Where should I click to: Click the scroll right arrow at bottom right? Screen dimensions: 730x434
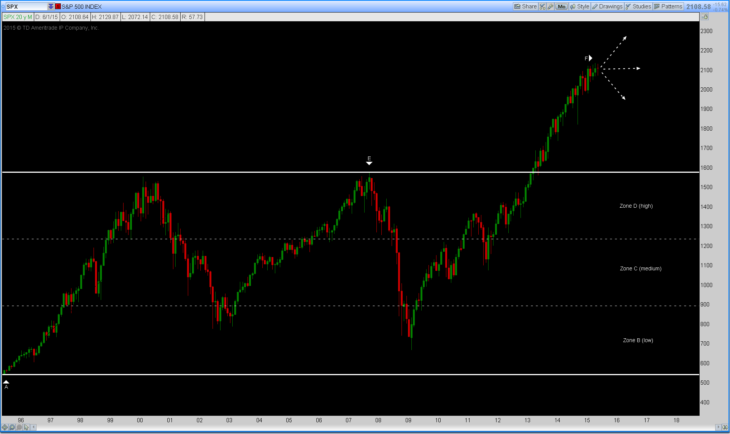tap(717, 427)
